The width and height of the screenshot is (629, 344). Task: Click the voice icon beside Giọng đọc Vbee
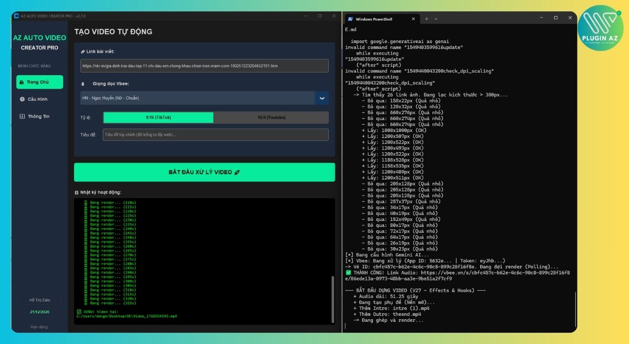pyautogui.click(x=83, y=84)
